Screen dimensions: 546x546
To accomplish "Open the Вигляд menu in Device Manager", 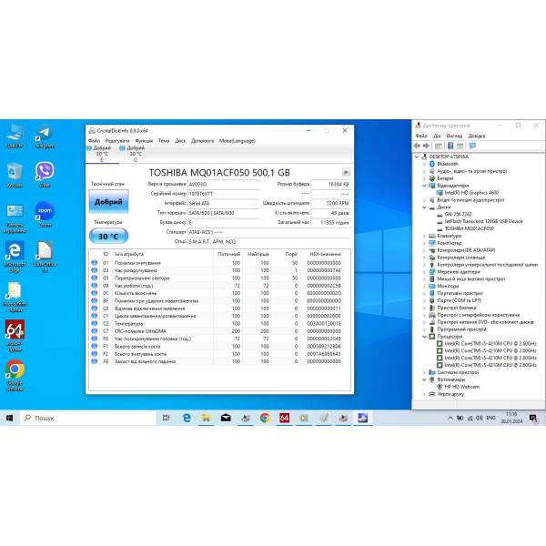I will click(x=454, y=136).
